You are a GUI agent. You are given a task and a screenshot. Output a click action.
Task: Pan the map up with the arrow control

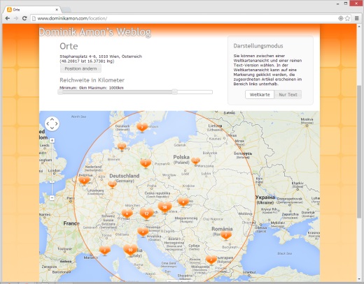coord(52,119)
